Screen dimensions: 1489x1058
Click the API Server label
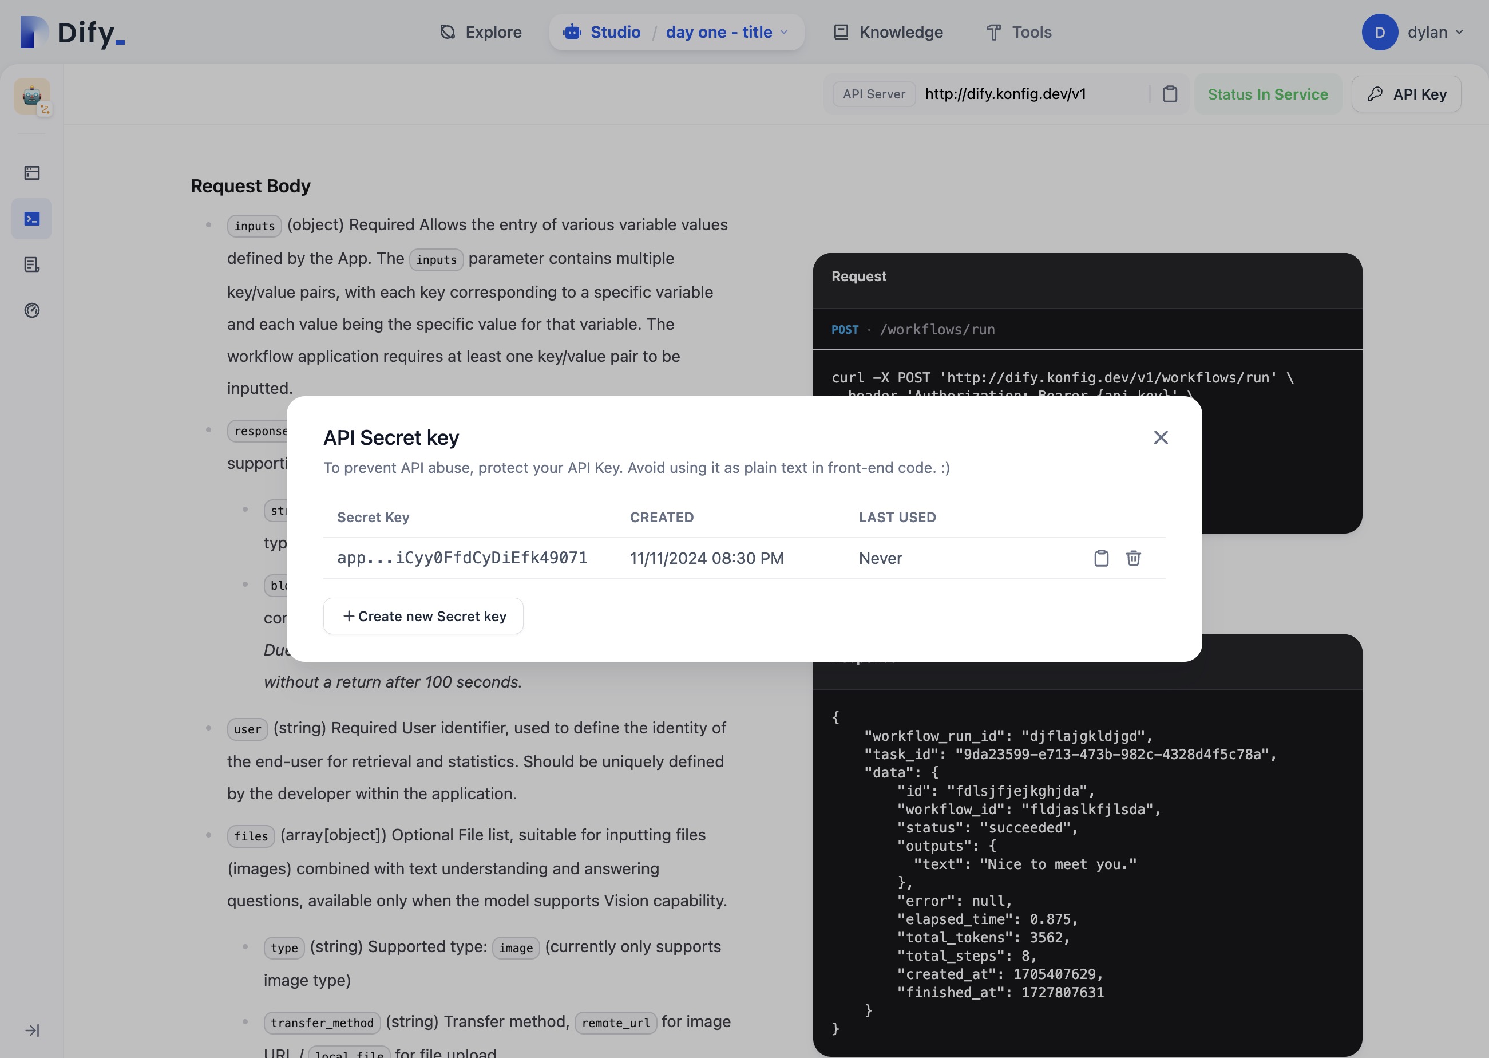[874, 94]
